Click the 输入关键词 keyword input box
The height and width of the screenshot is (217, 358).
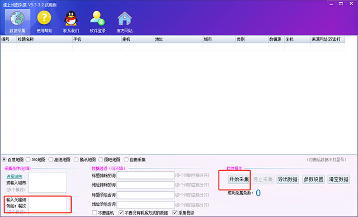48,205
